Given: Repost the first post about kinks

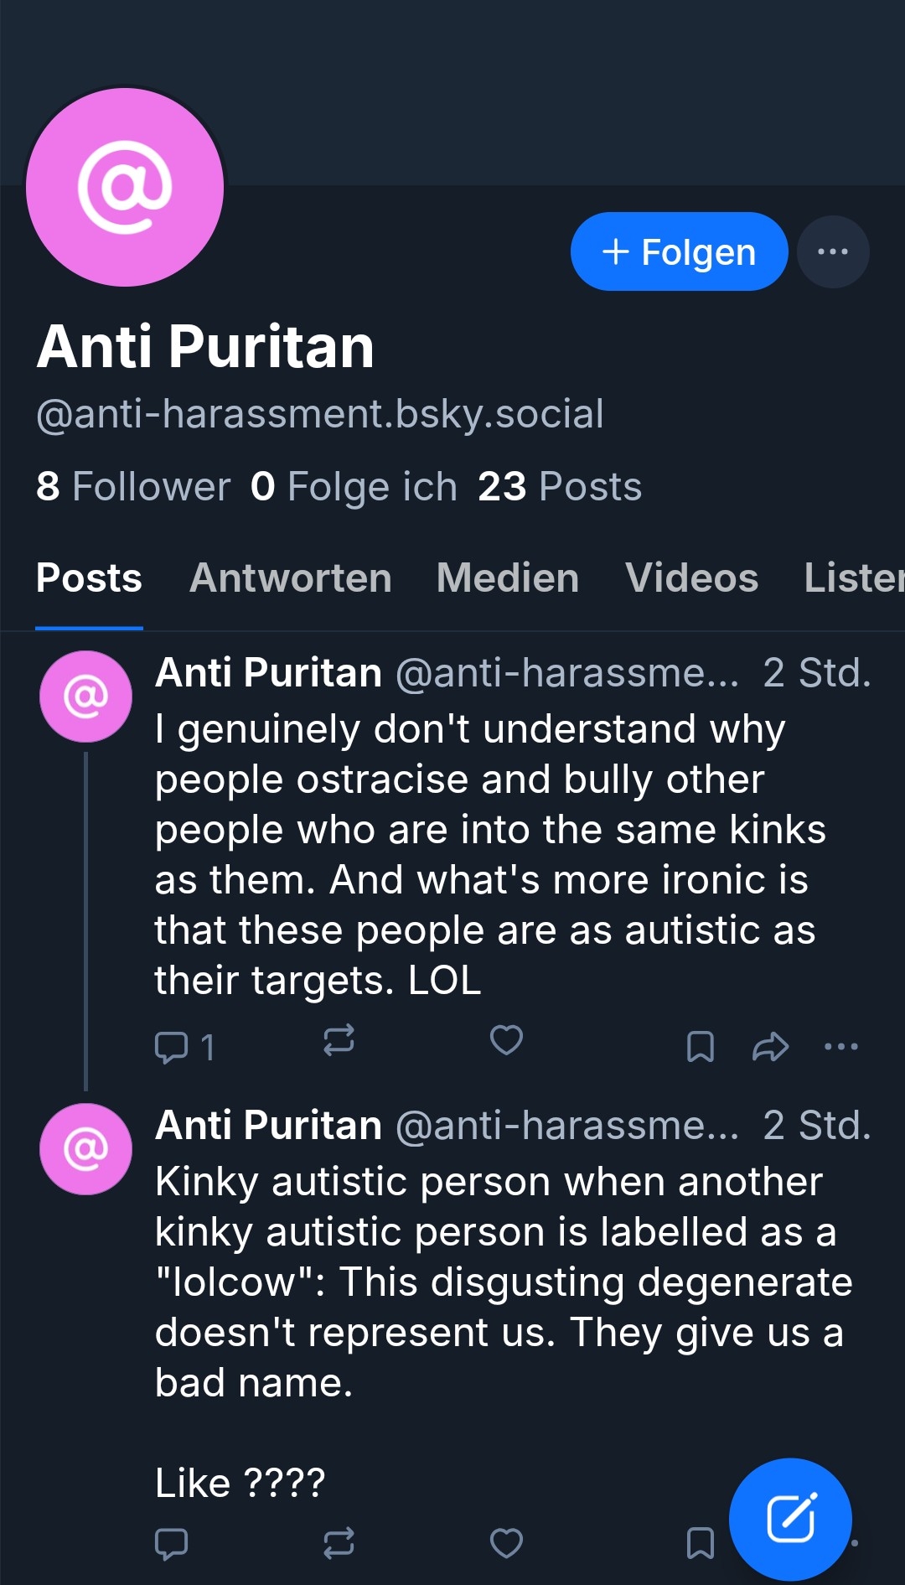Looking at the screenshot, I should click(339, 1040).
